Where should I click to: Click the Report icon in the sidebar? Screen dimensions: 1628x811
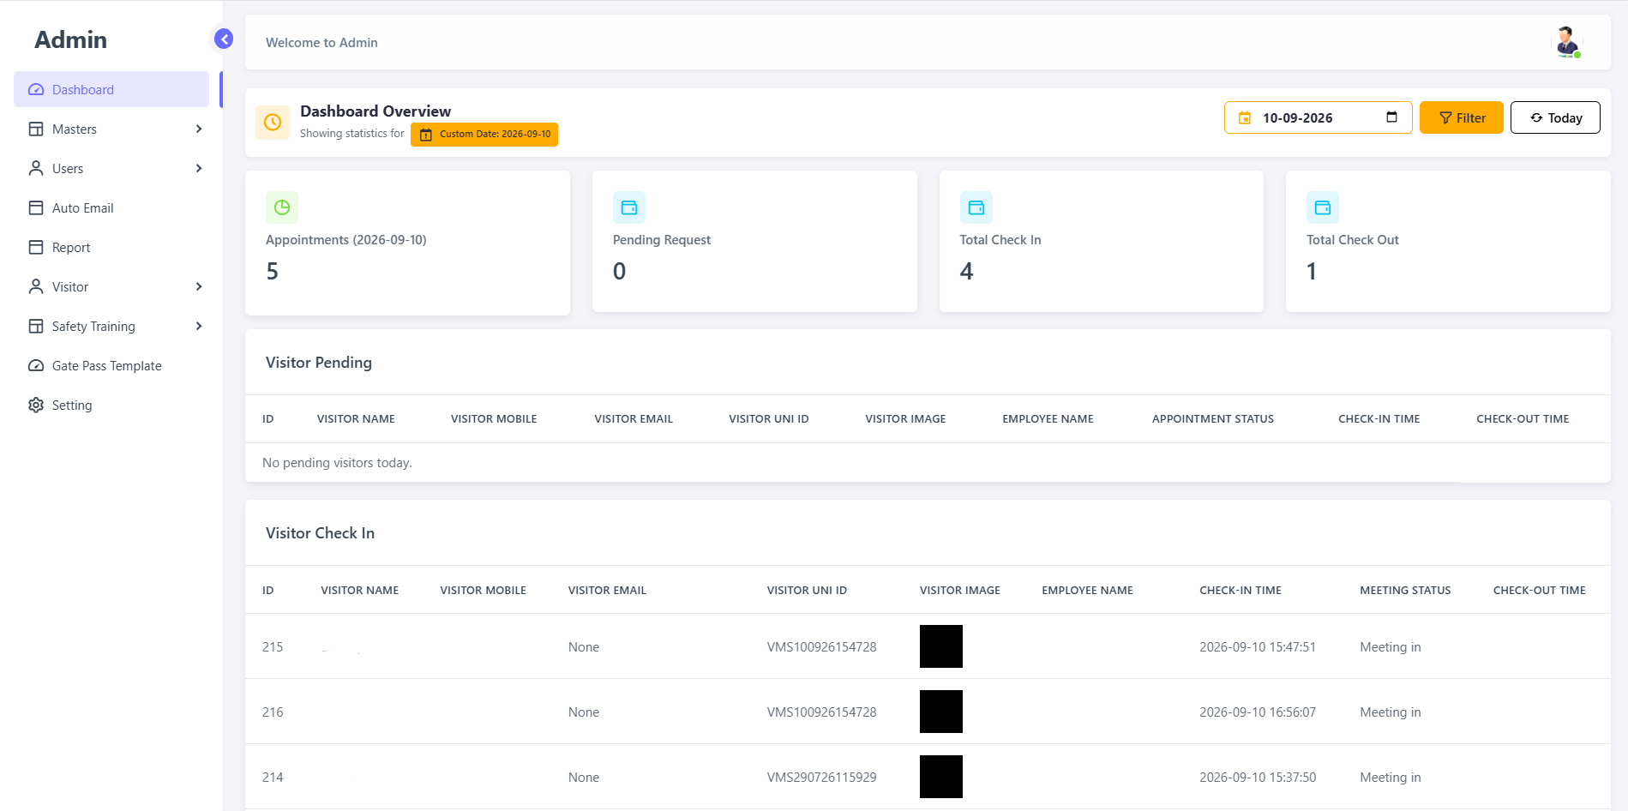point(36,247)
